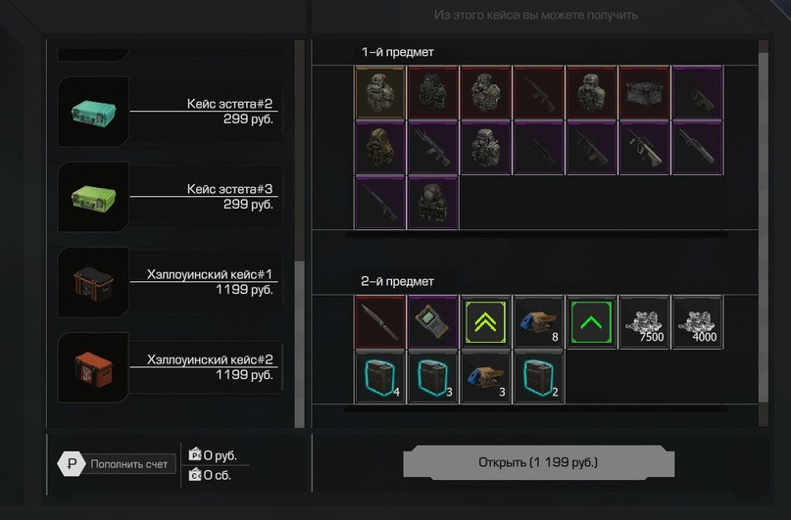
Task: Choose the Хэллоуинский кейс#1 black case icon
Action: 93,282
